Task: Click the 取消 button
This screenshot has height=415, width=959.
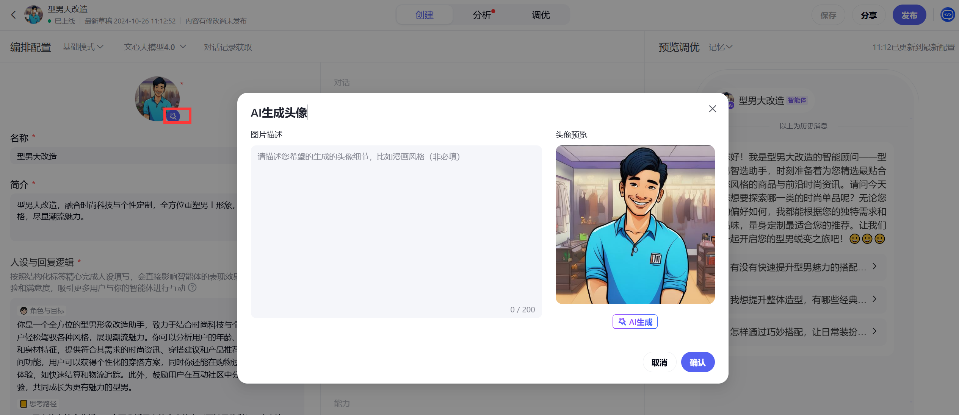Action: [x=659, y=362]
